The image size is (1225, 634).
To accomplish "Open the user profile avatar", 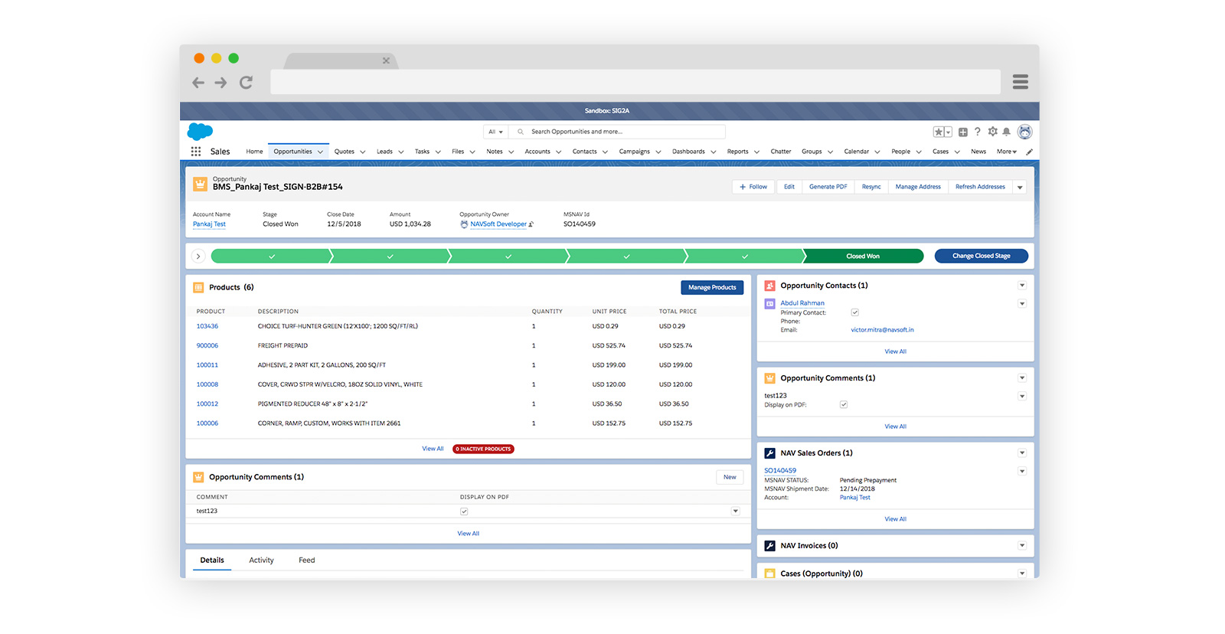I will (1025, 132).
